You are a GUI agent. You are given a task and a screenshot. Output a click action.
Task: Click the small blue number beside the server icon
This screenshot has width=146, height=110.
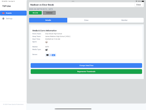point(50,55)
